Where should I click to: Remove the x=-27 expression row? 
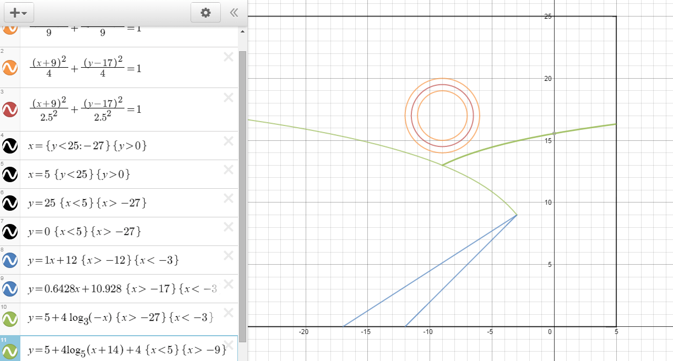[229, 141]
